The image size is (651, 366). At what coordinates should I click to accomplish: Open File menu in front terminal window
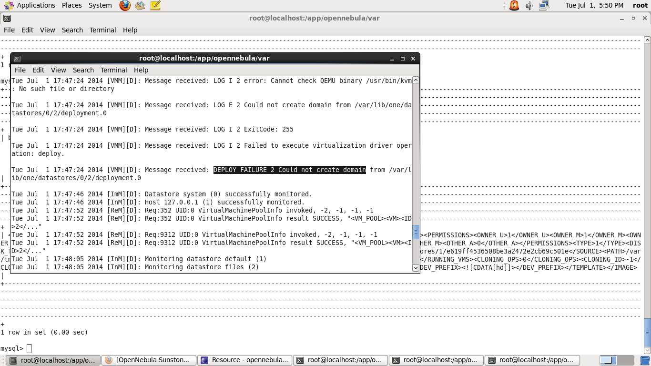[20, 70]
